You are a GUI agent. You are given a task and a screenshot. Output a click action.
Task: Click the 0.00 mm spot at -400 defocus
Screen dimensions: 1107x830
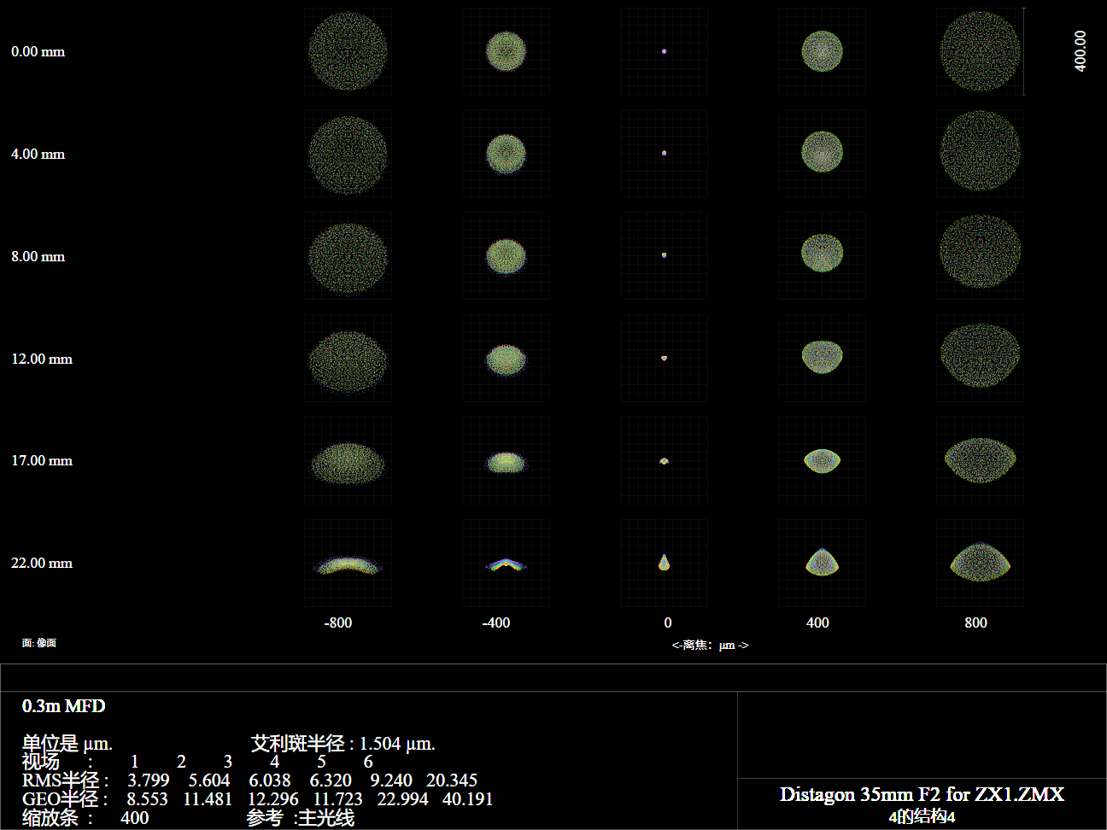pos(506,51)
